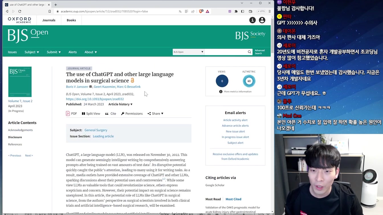Screen dimensions: 383x215
Task: Click the magnifier search icon
Action: (x=250, y=52)
